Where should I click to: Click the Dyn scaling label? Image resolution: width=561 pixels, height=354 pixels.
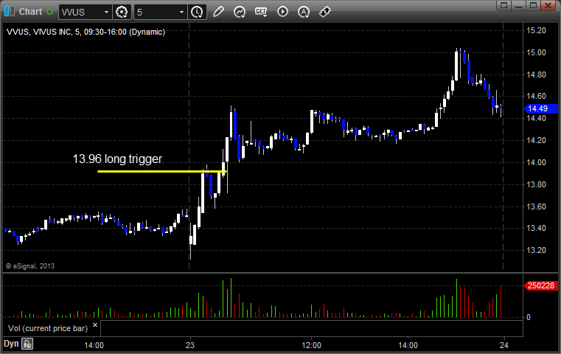click(x=11, y=344)
